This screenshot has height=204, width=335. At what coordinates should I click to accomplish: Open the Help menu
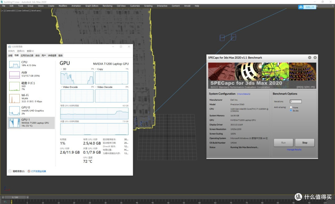(197, 6)
